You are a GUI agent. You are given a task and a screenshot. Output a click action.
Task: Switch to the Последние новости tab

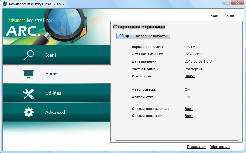coord(151,36)
